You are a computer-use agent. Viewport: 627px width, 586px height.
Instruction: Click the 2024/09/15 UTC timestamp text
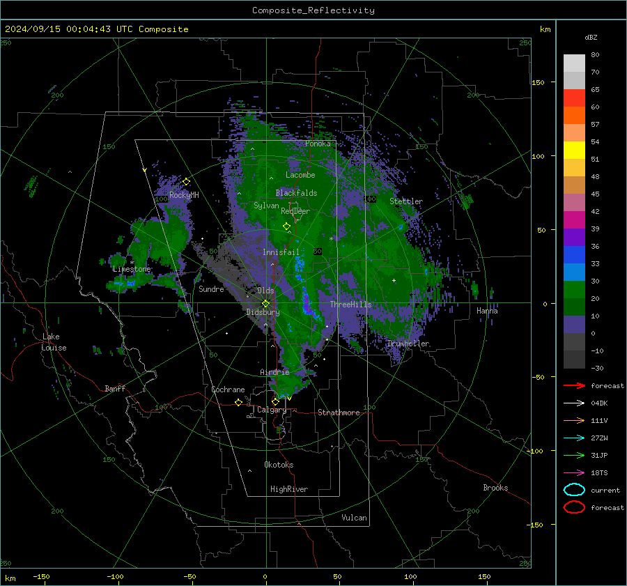[x=96, y=29]
